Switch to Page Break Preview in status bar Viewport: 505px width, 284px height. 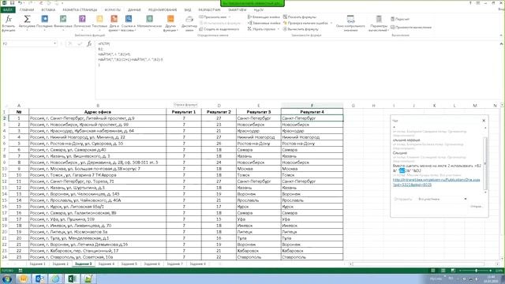[453, 271]
